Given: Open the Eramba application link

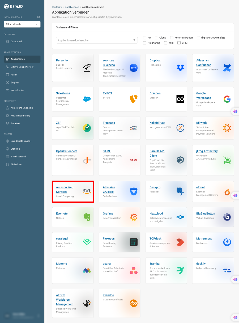Looking at the screenshot, I should (x=155, y=263).
